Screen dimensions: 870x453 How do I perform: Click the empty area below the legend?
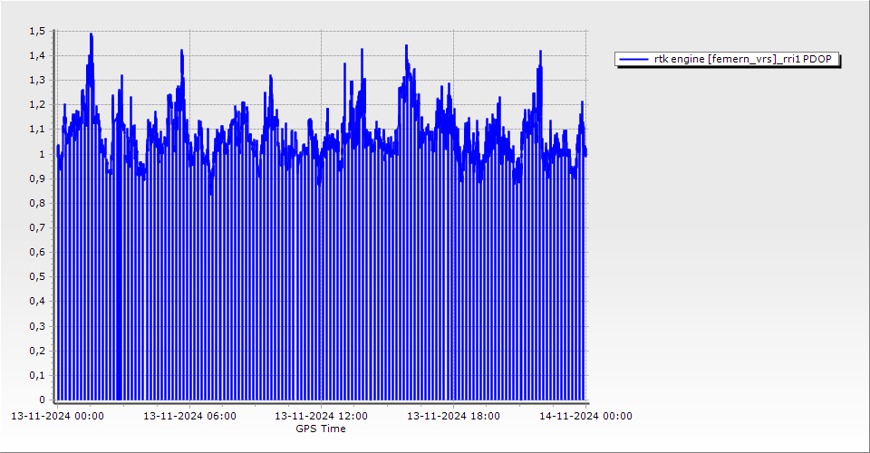click(x=725, y=226)
